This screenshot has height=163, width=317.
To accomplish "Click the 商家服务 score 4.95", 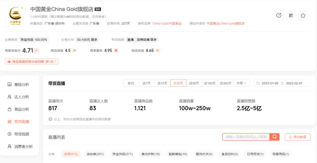I will pyautogui.click(x=108, y=50).
